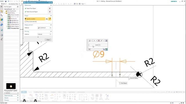Open the Measurement Method Cylindrical dropdown
The height and width of the screenshot is (104, 186).
point(44,28)
